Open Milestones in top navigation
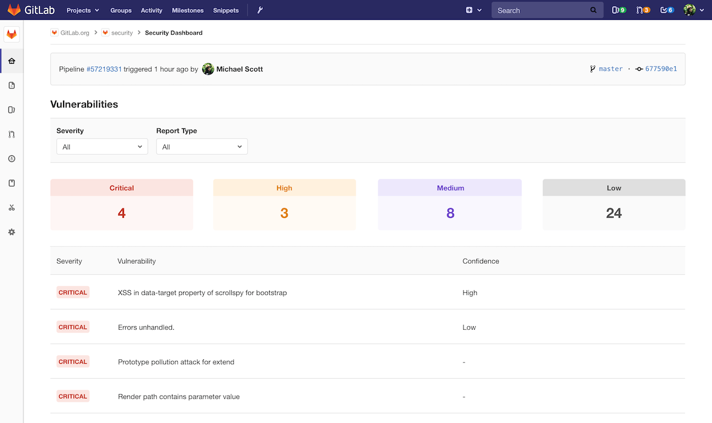This screenshot has width=712, height=423. point(188,10)
